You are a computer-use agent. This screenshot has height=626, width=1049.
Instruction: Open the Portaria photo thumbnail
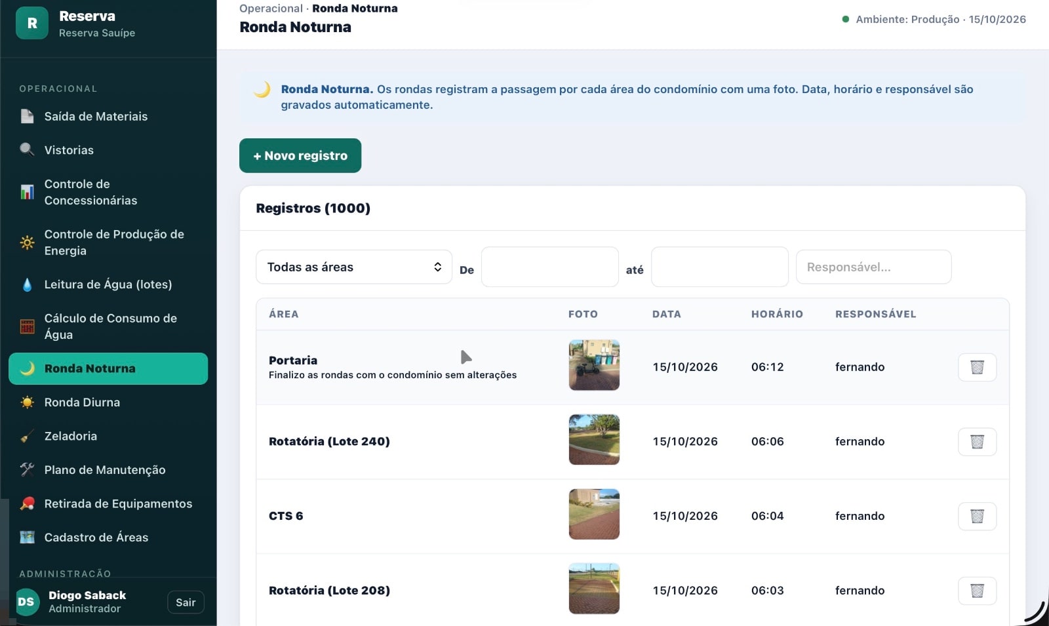tap(594, 365)
